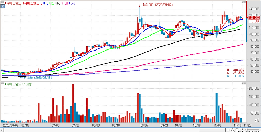Click the 34,850 (2020/06/15) low label
This screenshot has width=261, height=132.
coord(37,78)
